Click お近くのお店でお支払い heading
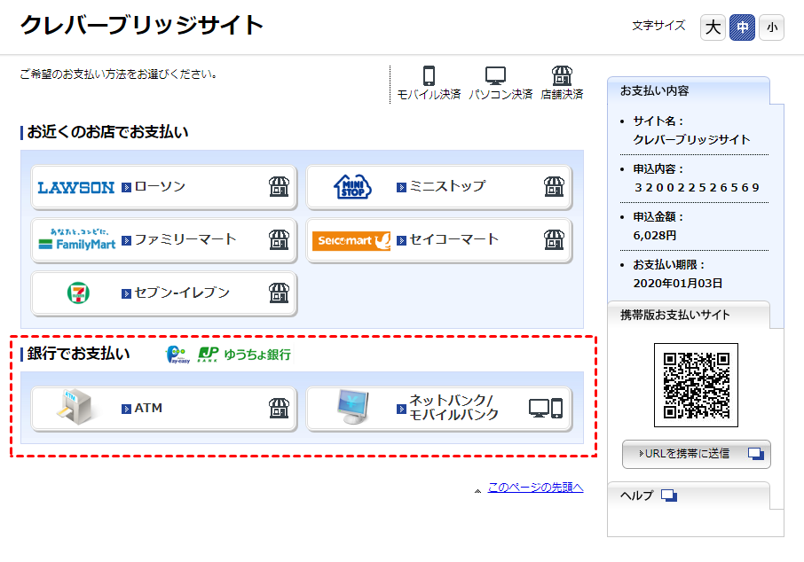 (107, 132)
